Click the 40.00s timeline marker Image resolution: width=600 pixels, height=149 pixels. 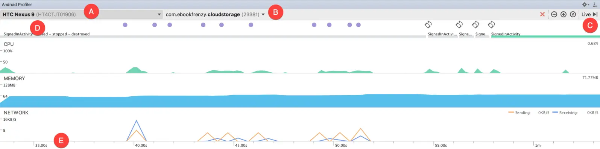pyautogui.click(x=141, y=145)
